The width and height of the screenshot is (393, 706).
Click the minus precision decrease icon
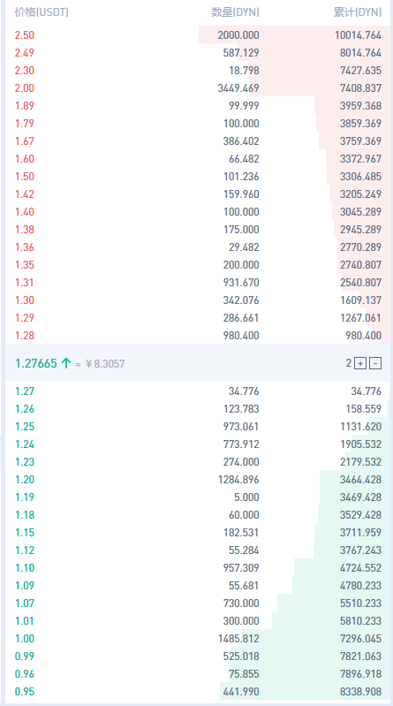pos(375,363)
